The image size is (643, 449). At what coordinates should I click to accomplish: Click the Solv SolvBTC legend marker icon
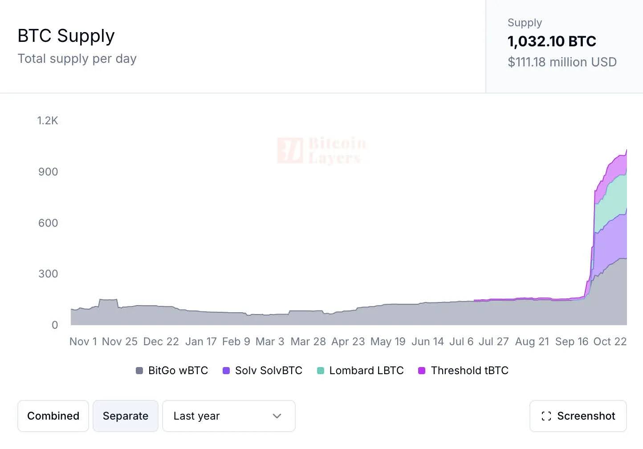tap(226, 370)
